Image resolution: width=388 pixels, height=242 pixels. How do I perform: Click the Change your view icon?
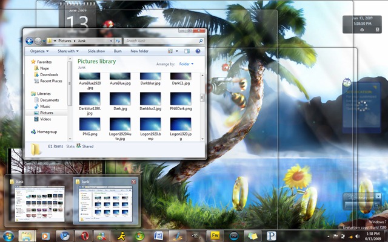pyautogui.click(x=170, y=51)
